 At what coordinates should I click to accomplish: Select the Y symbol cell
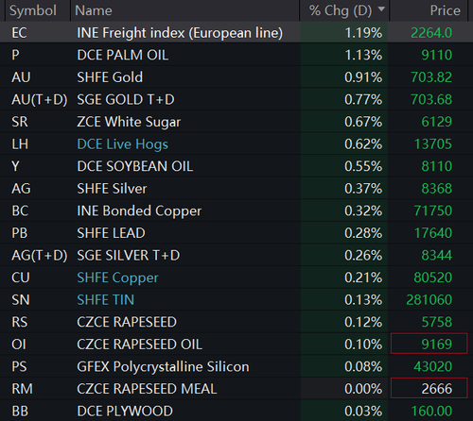[15, 166]
